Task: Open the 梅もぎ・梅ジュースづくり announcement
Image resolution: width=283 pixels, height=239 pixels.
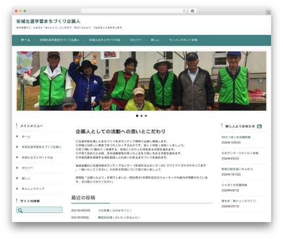Action: [x=238, y=201]
